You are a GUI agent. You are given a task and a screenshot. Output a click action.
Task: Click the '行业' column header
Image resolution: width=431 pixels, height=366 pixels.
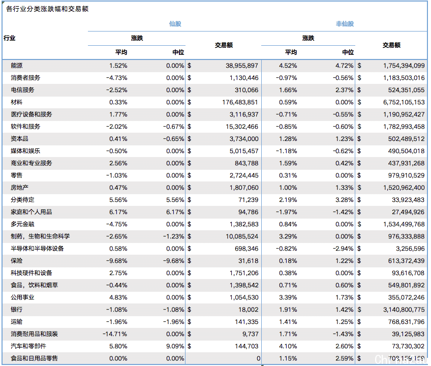[9, 38]
